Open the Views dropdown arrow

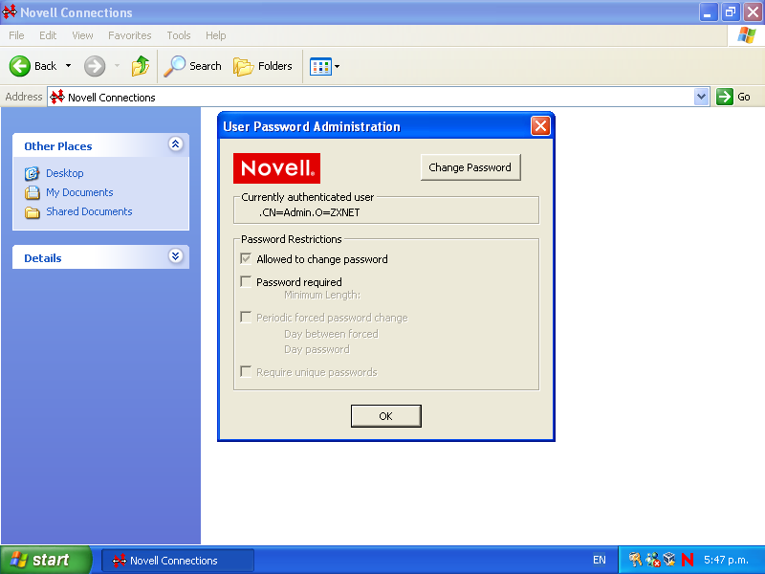tap(338, 66)
